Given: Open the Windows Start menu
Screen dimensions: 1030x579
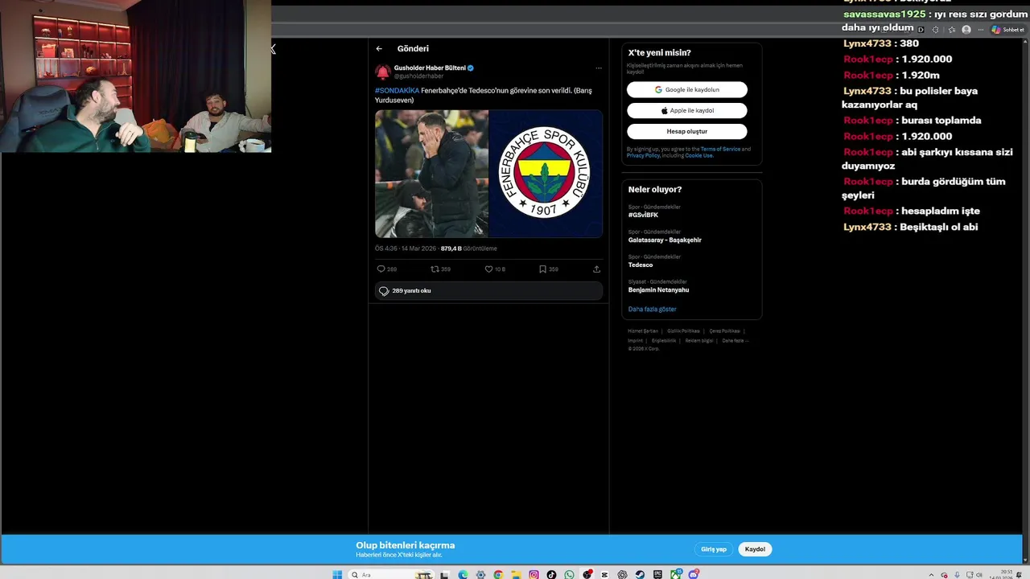Looking at the screenshot, I should [x=337, y=574].
